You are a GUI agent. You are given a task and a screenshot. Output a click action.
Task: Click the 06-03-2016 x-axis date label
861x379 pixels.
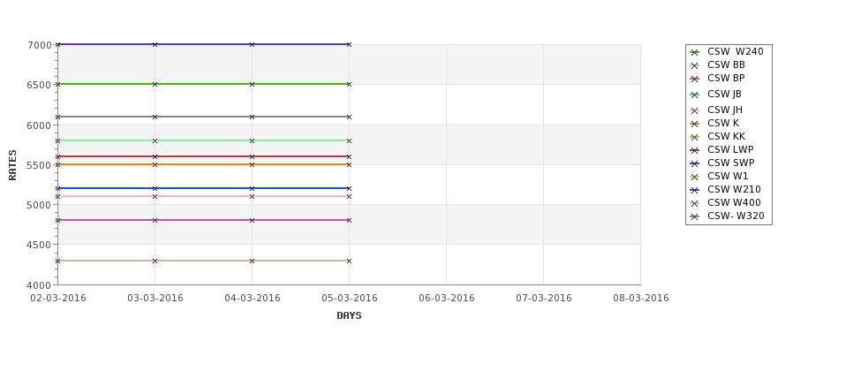click(447, 299)
